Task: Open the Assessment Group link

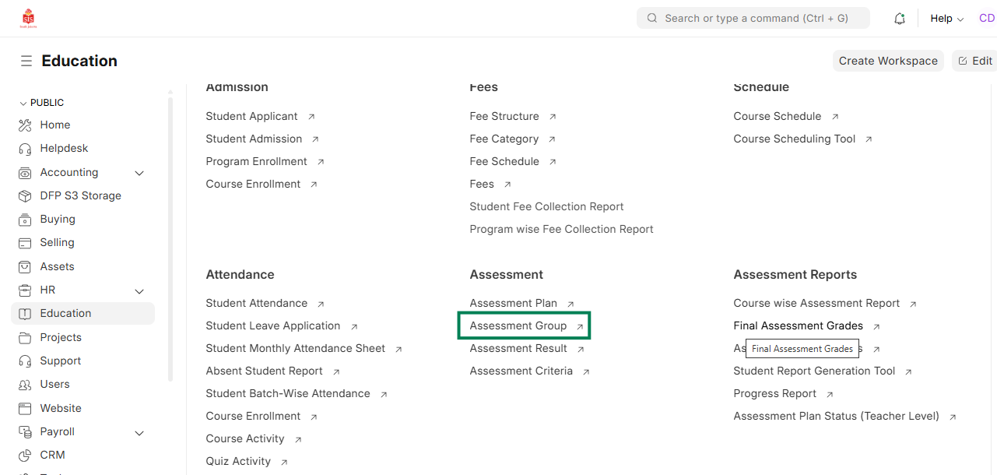Action: coord(518,325)
